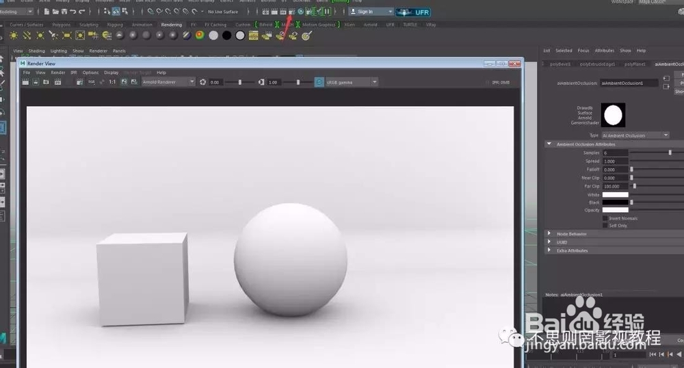Create ambient light from Rendering shelf
The width and height of the screenshot is (684, 368).
[x=14, y=36]
